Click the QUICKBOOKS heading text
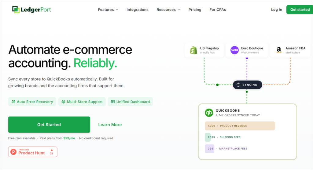 tap(228, 111)
